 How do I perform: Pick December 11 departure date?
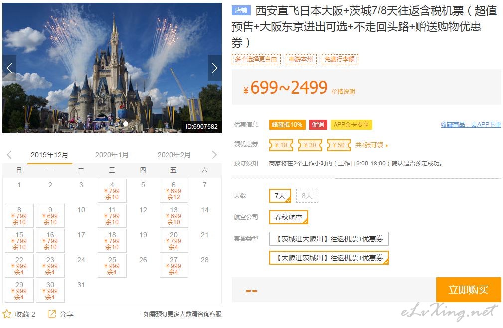click(112, 216)
